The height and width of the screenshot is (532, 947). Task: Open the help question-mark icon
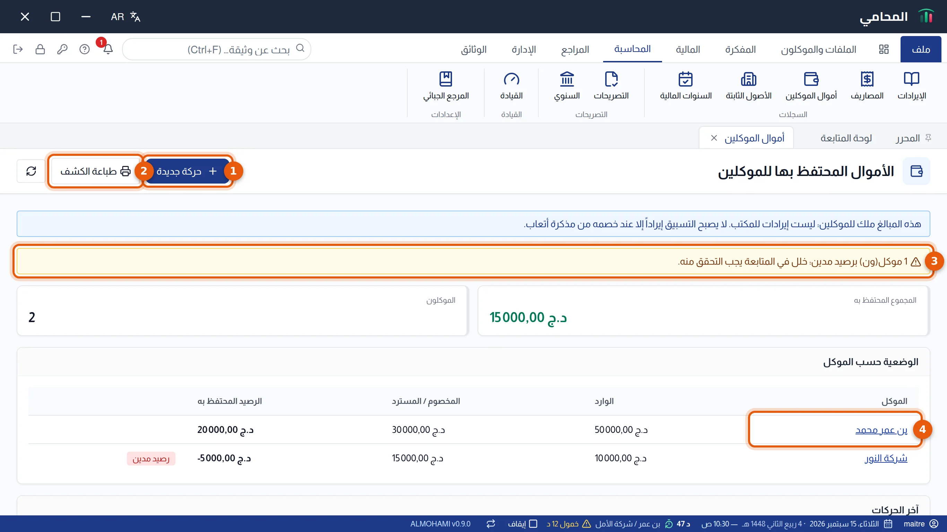tap(85, 49)
